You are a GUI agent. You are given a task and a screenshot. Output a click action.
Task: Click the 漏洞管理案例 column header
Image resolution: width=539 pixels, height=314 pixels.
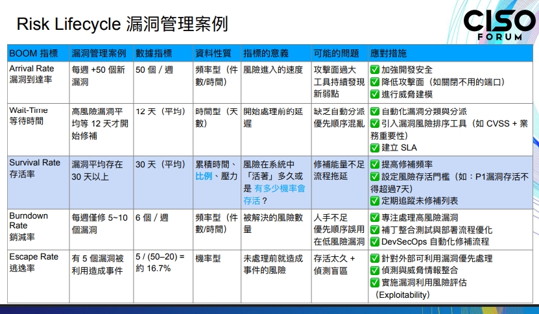101,53
